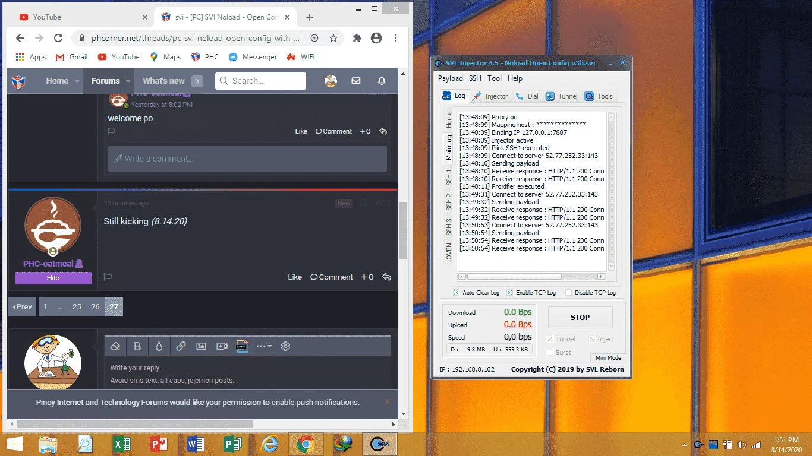Open the SSH menu in SVL Injector

pos(475,78)
